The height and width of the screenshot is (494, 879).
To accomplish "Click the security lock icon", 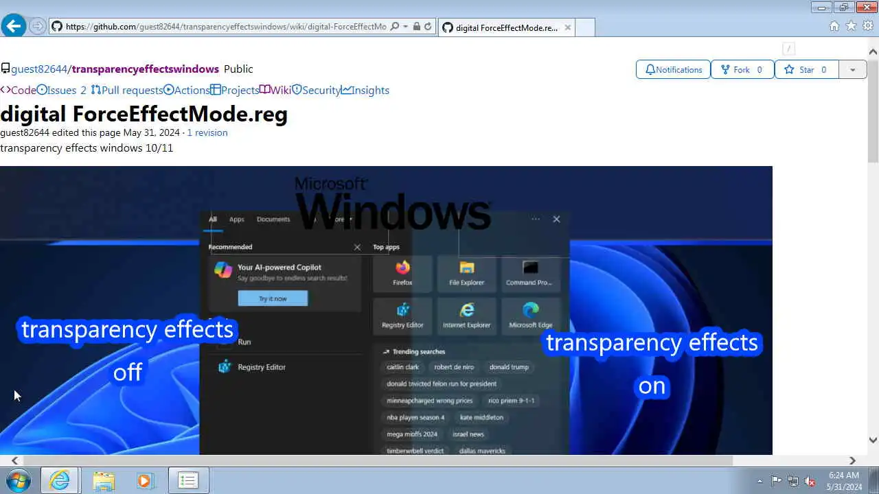I will click(x=417, y=27).
